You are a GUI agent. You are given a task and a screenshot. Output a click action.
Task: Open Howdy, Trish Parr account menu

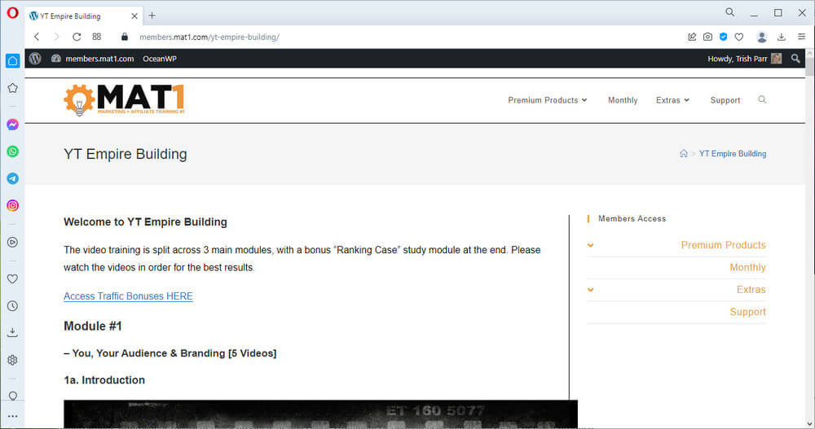[744, 59]
